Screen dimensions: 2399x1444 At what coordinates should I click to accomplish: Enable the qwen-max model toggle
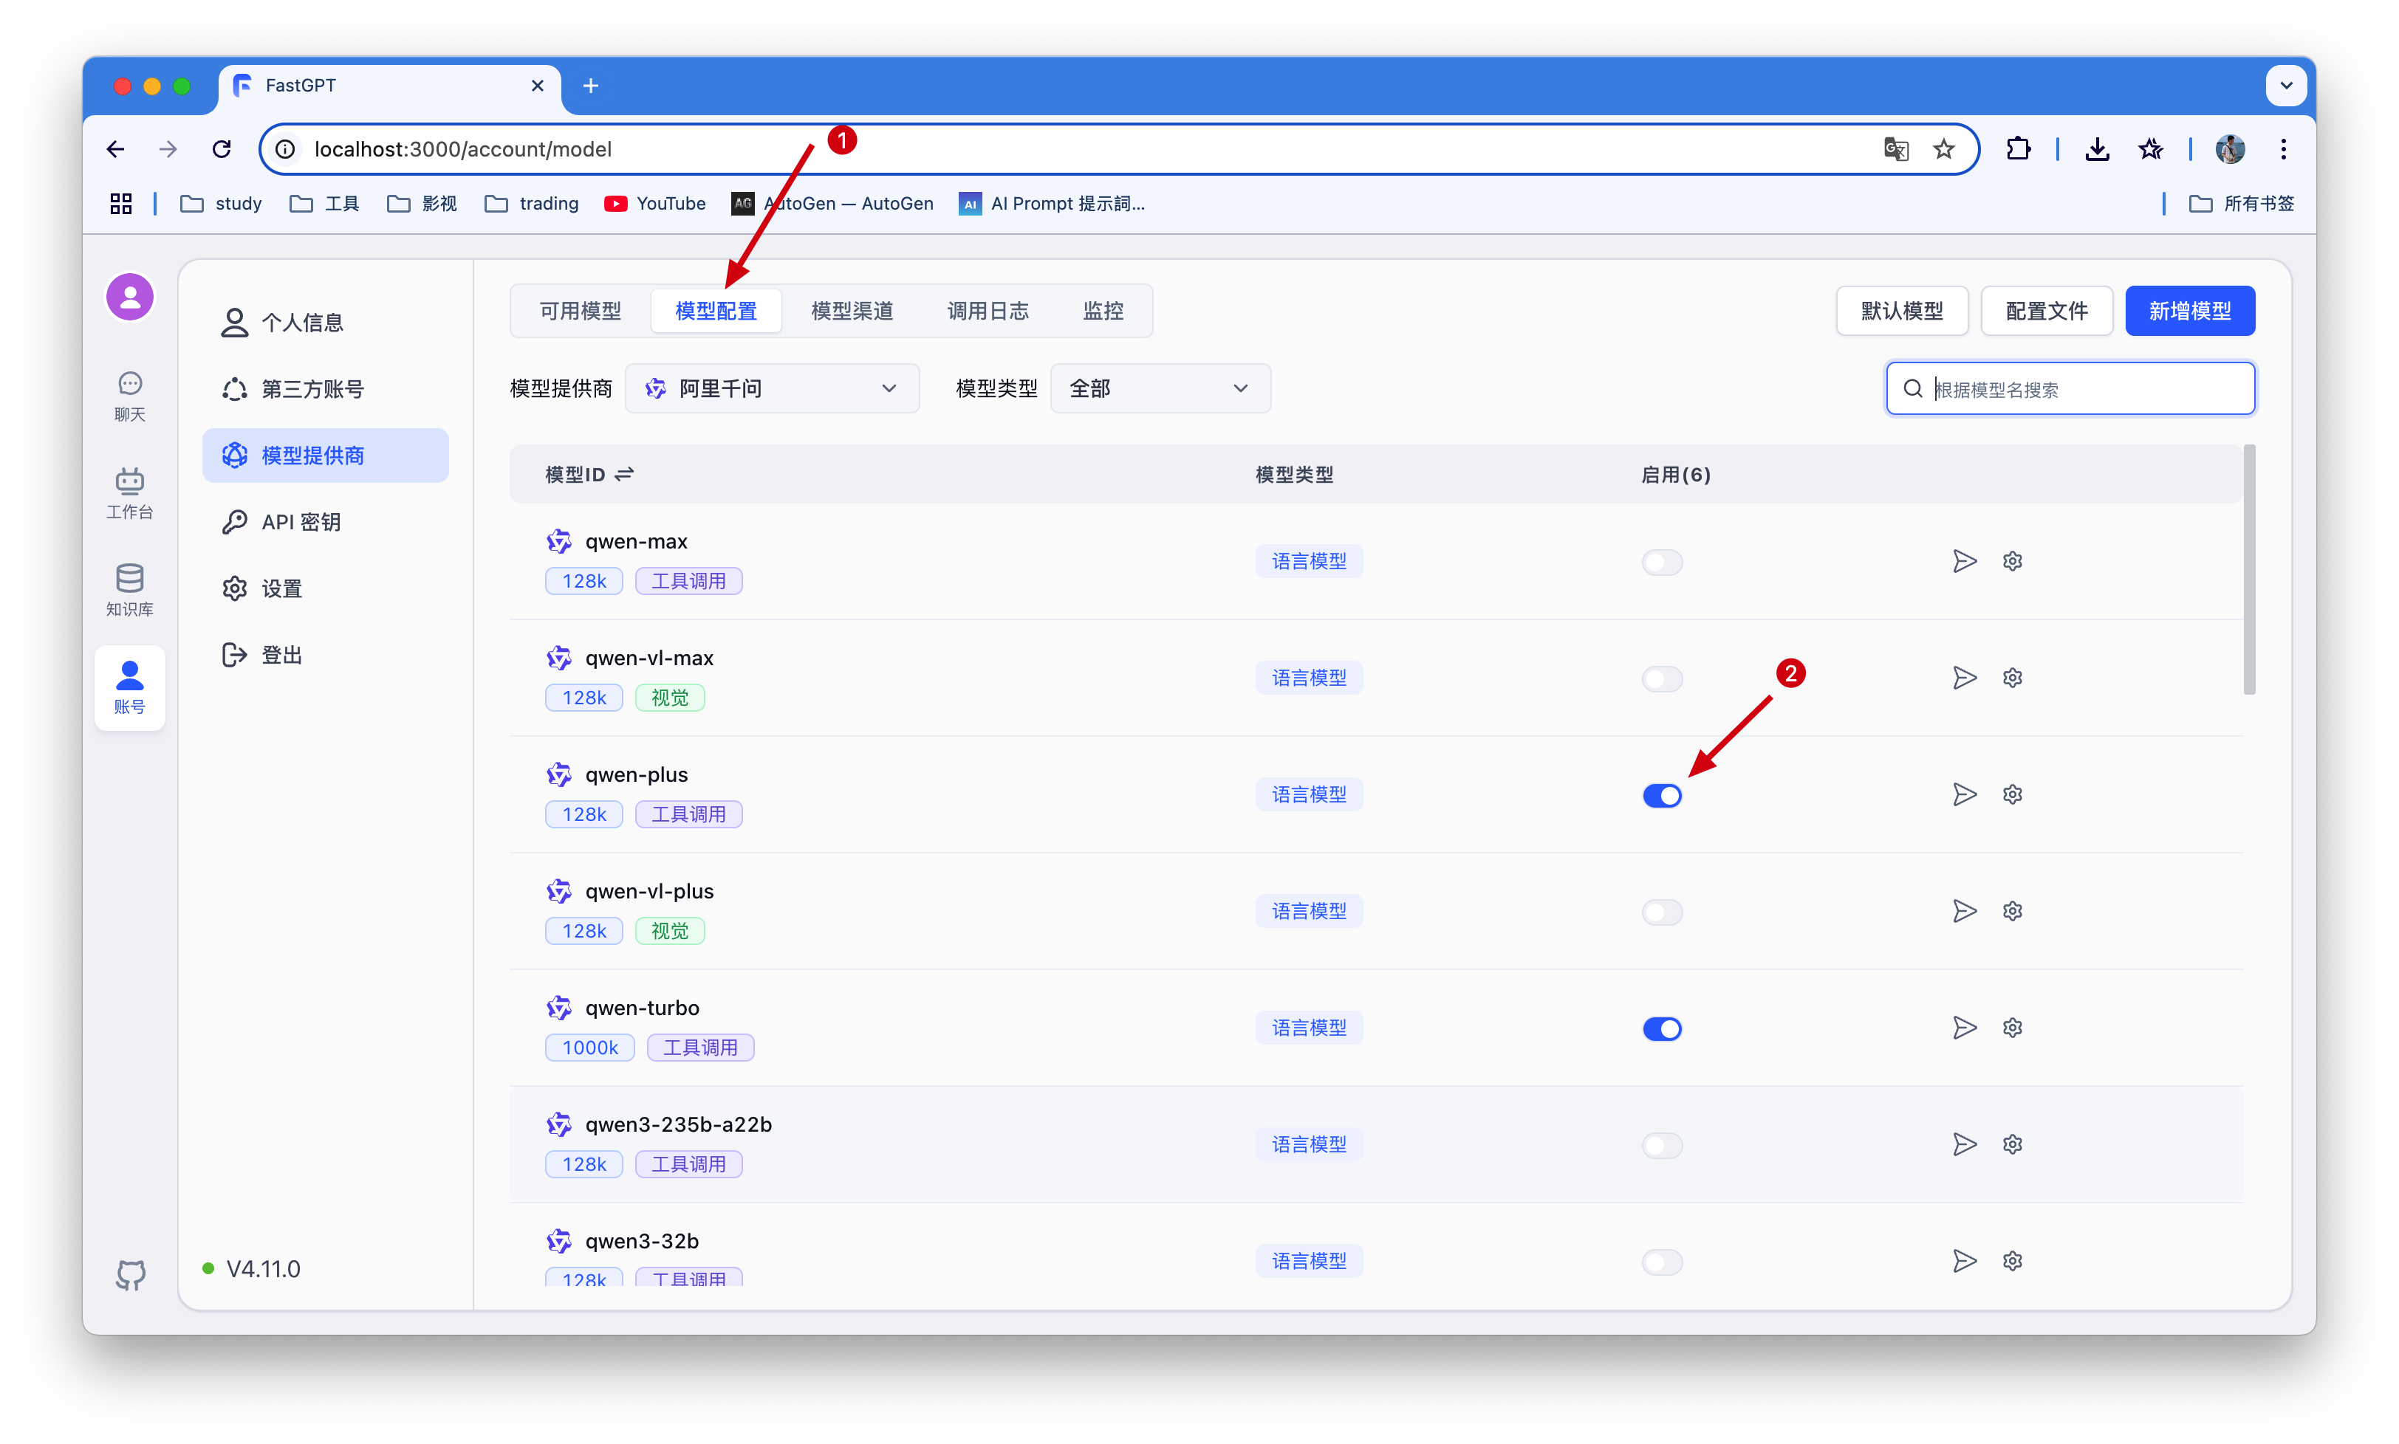coord(1661,563)
